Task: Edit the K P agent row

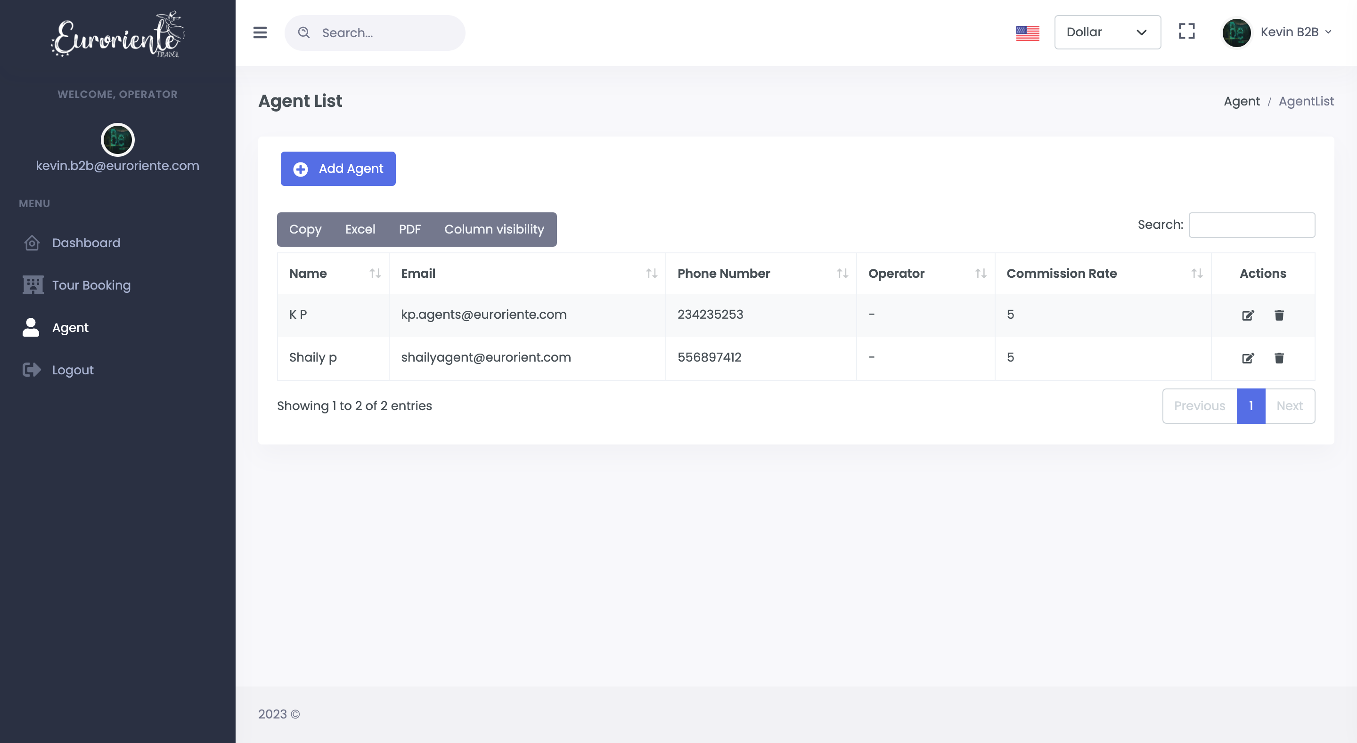Action: (1248, 315)
